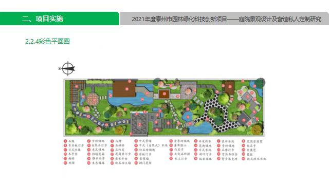Click the gray 2021年度泰州市园林绿化 title banner

point(225,18)
